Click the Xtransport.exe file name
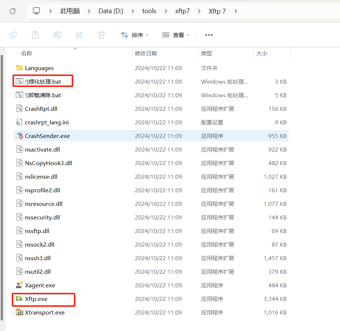This screenshot has height=331, width=340. click(x=45, y=313)
